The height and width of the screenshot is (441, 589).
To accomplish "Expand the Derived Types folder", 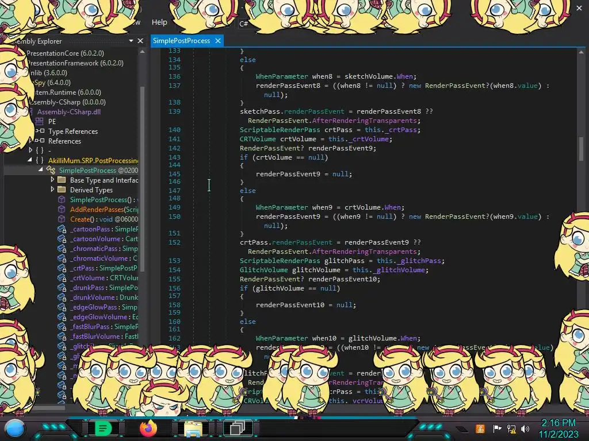I will click(x=52, y=189).
